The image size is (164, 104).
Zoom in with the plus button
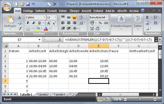pyautogui.click(x=155, y=99)
